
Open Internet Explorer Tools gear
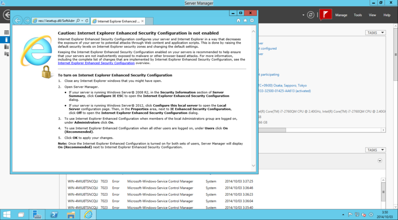coord(252,20)
